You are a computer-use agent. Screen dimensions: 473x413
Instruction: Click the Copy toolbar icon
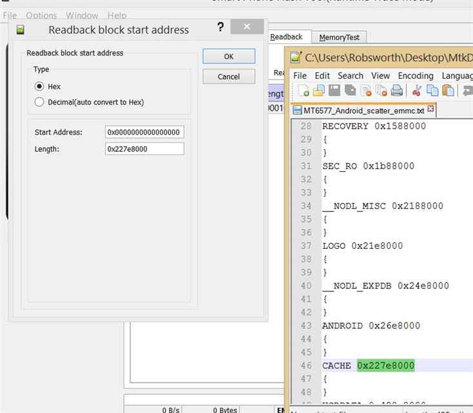(x=432, y=91)
